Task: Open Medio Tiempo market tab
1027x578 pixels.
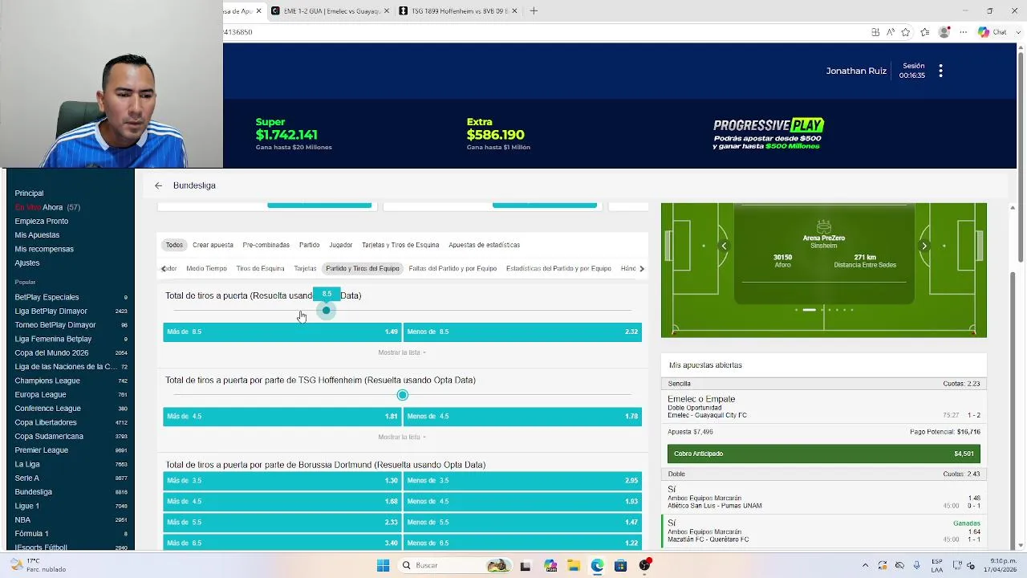Action: (x=206, y=268)
